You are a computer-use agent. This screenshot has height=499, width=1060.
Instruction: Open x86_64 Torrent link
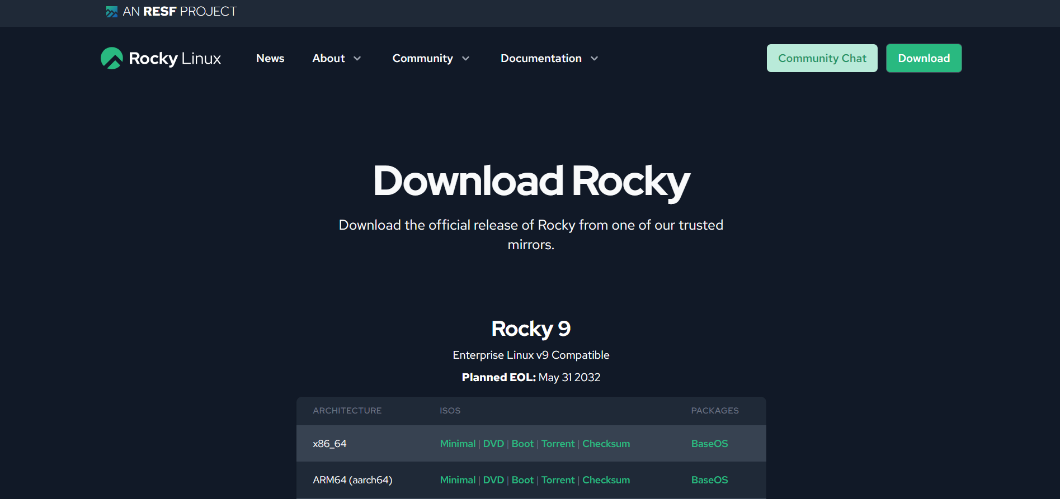coord(558,444)
